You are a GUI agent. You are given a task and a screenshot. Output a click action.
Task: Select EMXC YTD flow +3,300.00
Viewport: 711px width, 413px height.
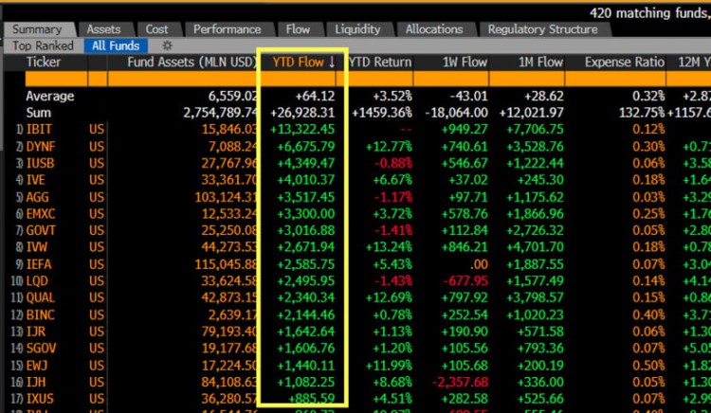tap(305, 214)
